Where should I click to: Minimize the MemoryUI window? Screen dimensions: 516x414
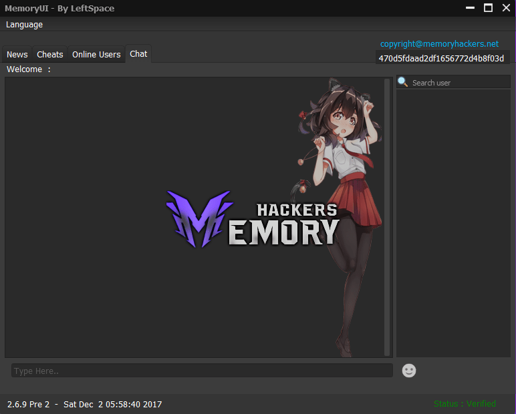[x=470, y=7]
